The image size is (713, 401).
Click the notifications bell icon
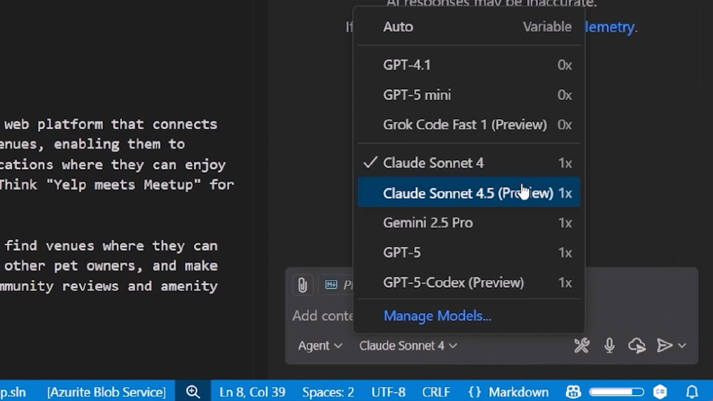click(692, 392)
